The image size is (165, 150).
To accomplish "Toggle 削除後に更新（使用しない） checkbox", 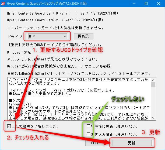I will tap(88, 126).
